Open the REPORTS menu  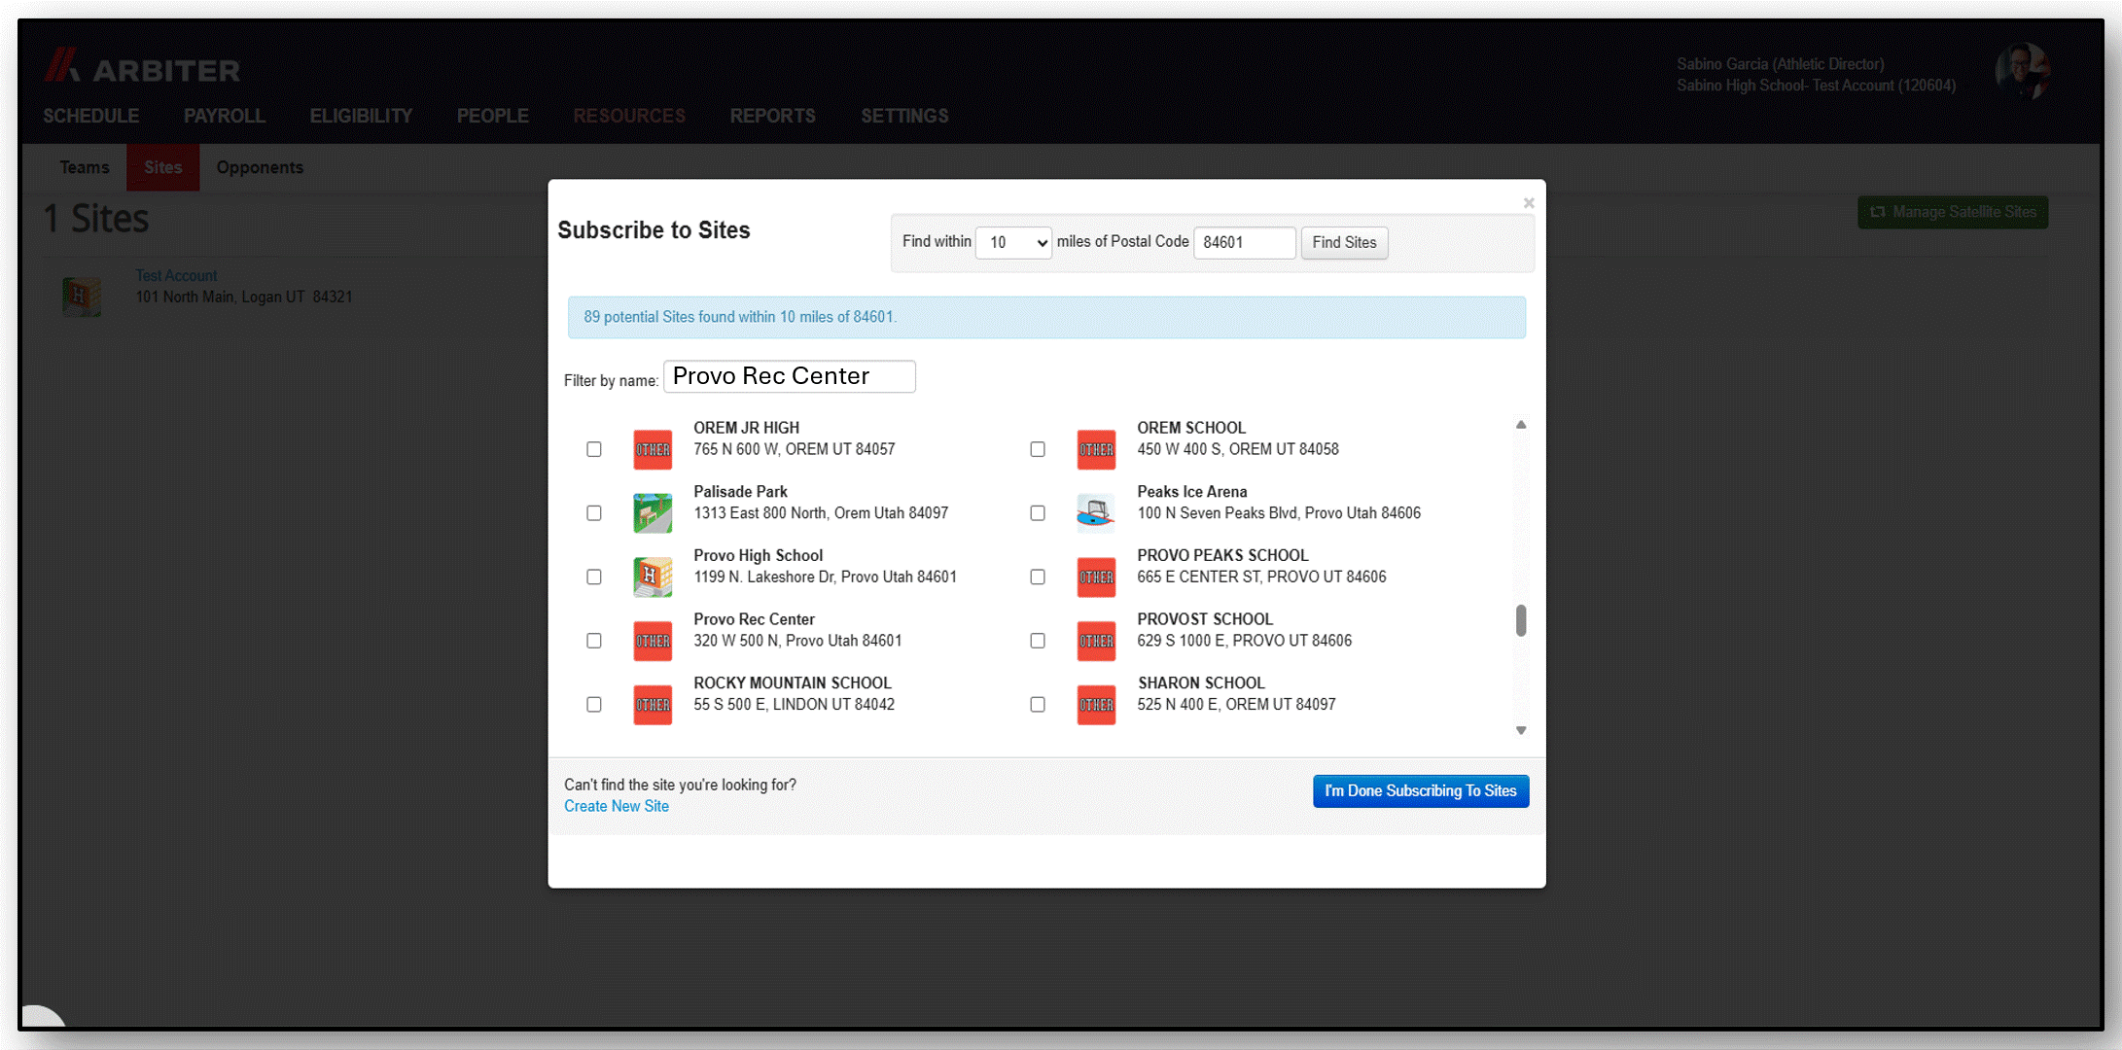pos(773,116)
